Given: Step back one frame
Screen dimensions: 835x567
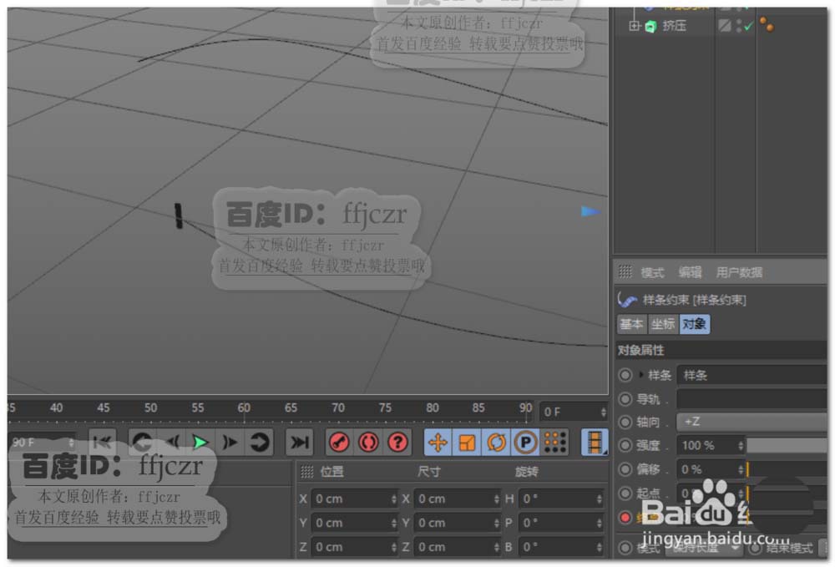Looking at the screenshot, I should click(171, 442).
